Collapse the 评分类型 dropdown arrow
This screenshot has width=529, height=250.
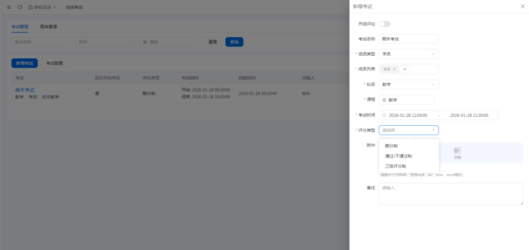[x=433, y=131]
